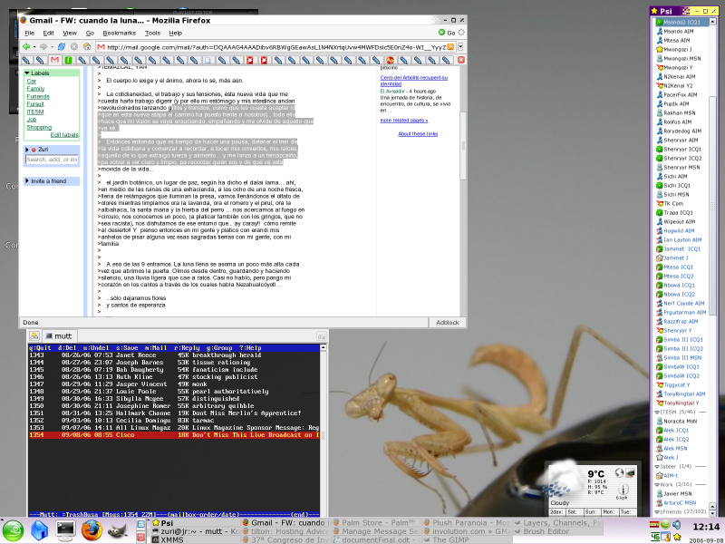Viewport: 725px width, 544px height.
Task: Launch GIMP via the Wilber panel icon
Action: 116,532
